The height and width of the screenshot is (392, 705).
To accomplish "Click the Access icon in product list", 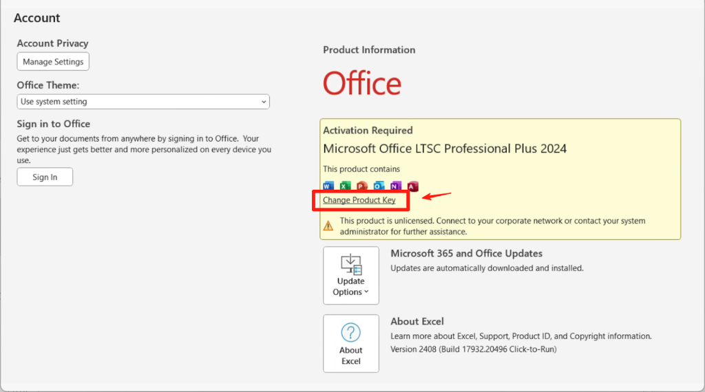I will 412,186.
